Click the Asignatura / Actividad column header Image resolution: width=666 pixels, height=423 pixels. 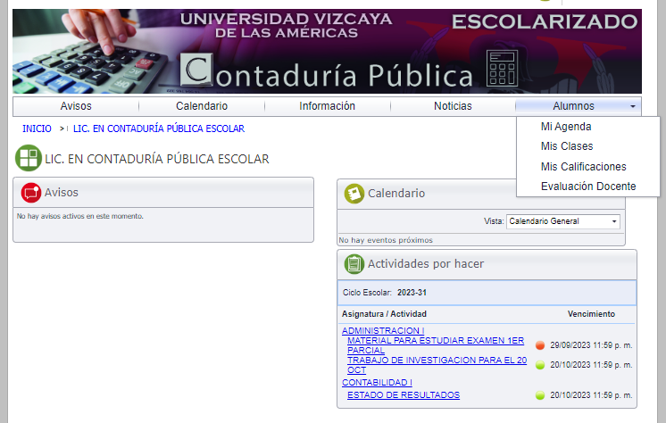pos(384,314)
